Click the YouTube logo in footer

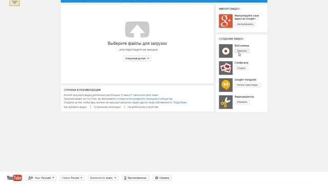pyautogui.click(x=14, y=178)
